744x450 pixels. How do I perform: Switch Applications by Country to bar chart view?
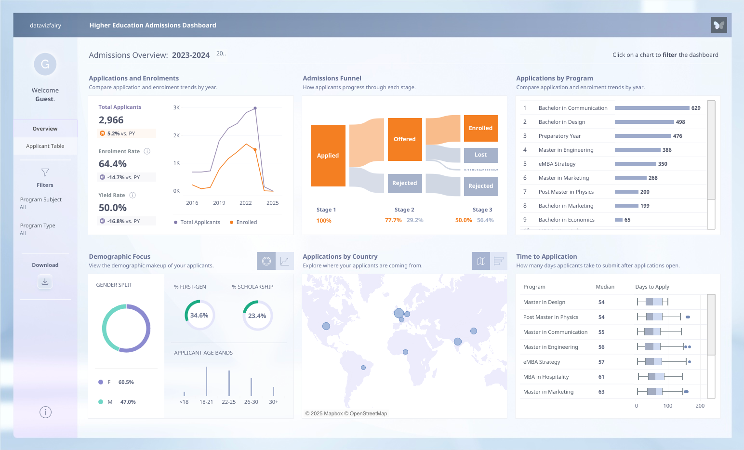click(499, 261)
